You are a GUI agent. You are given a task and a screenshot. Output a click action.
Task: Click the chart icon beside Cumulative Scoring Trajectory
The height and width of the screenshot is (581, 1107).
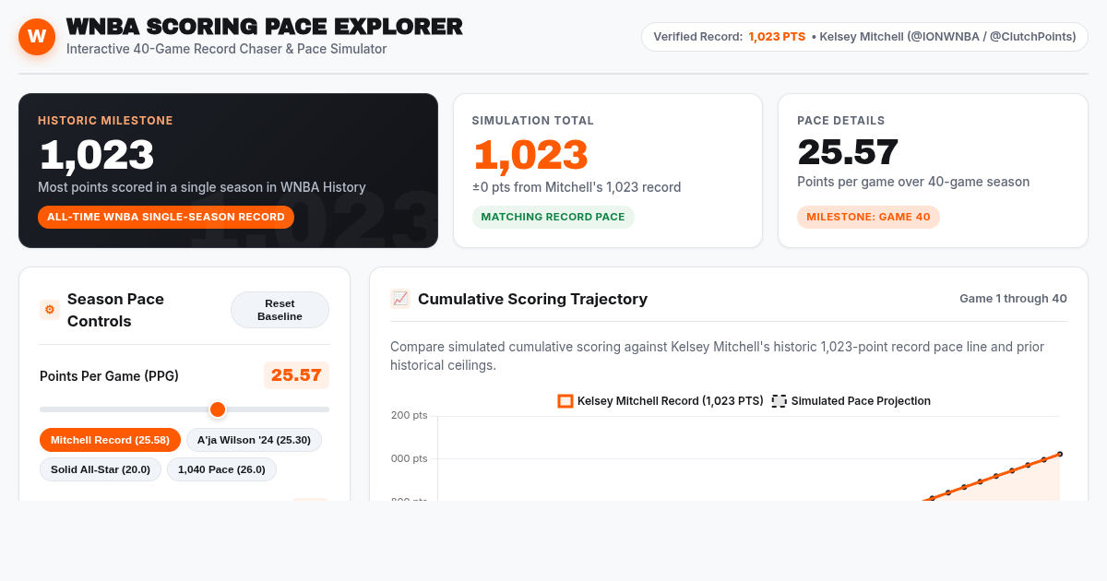click(x=400, y=299)
